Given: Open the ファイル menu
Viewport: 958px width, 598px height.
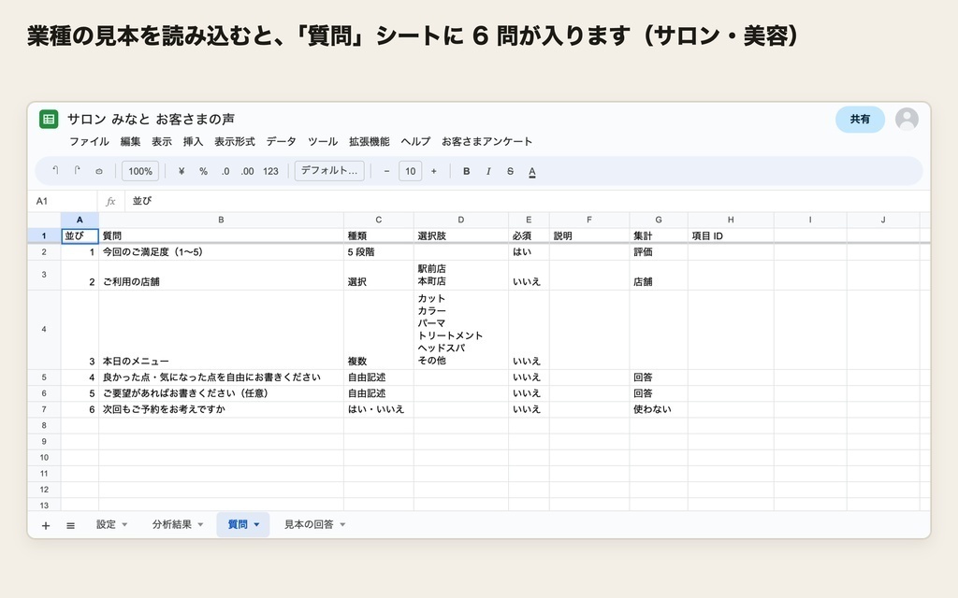Looking at the screenshot, I should click(x=89, y=142).
